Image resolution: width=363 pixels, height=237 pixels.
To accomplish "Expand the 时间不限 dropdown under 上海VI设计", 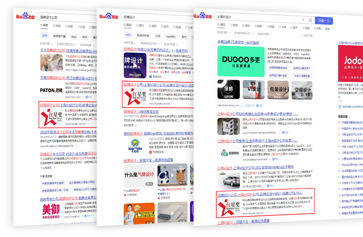I will coord(223,33).
